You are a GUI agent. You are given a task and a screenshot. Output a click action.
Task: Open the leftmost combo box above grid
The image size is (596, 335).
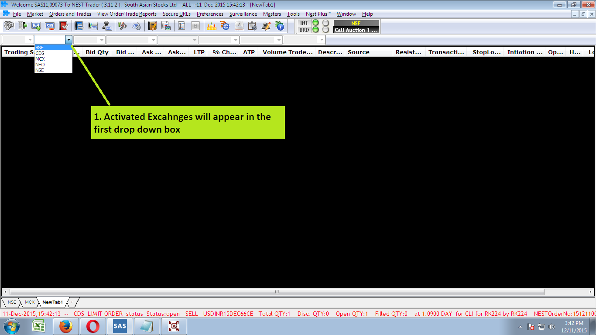(x=18, y=40)
